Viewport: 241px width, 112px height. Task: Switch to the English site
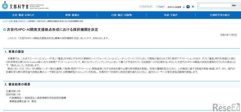160,7
